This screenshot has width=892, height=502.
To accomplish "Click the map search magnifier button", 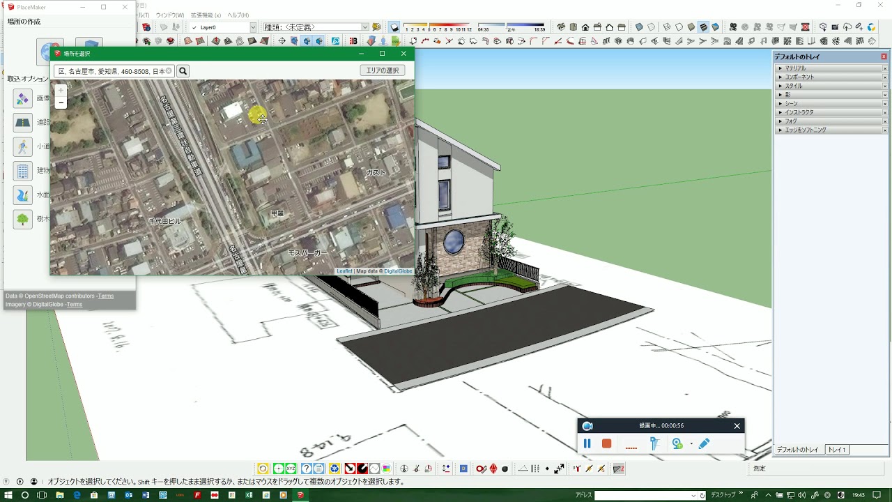I will (183, 71).
